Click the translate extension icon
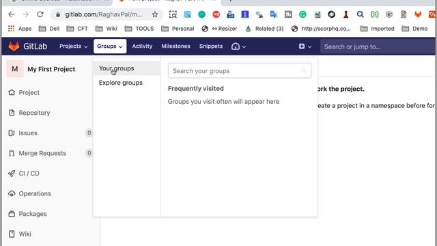The height and width of the screenshot is (246, 437). click(x=274, y=14)
